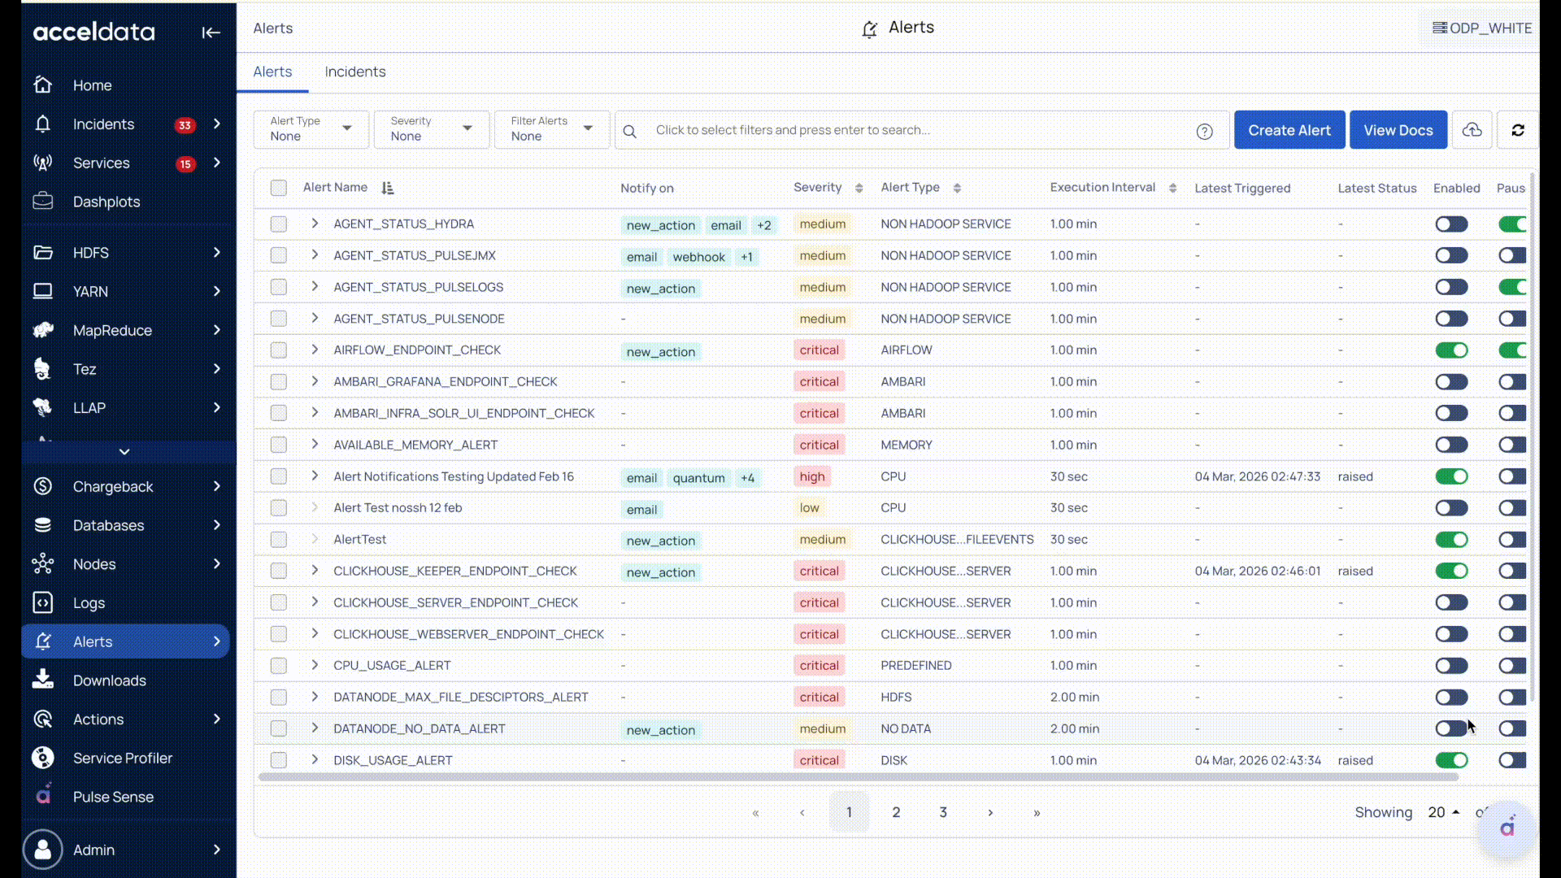
Task: Open the Alert Type filter dropdown
Action: click(311, 129)
